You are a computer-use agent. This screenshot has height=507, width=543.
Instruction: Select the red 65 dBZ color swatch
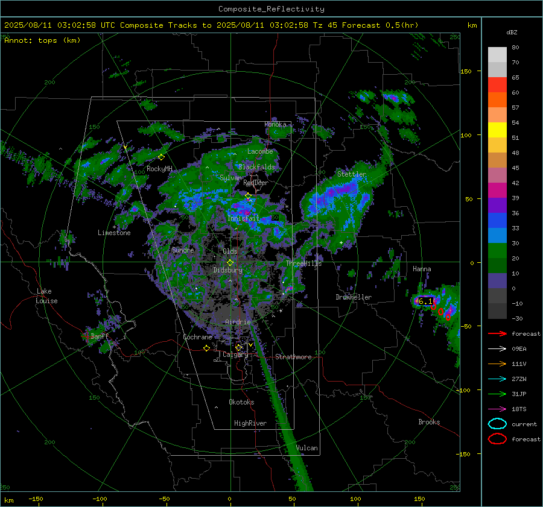497,84
